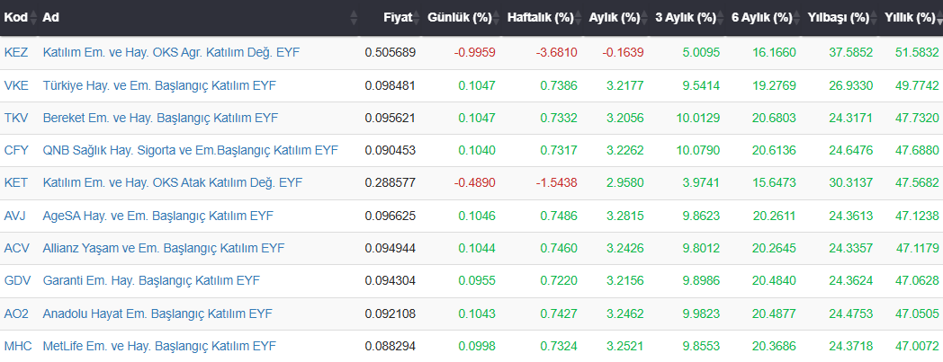
Task: Open the KEZ fund code link
Action: 16,52
